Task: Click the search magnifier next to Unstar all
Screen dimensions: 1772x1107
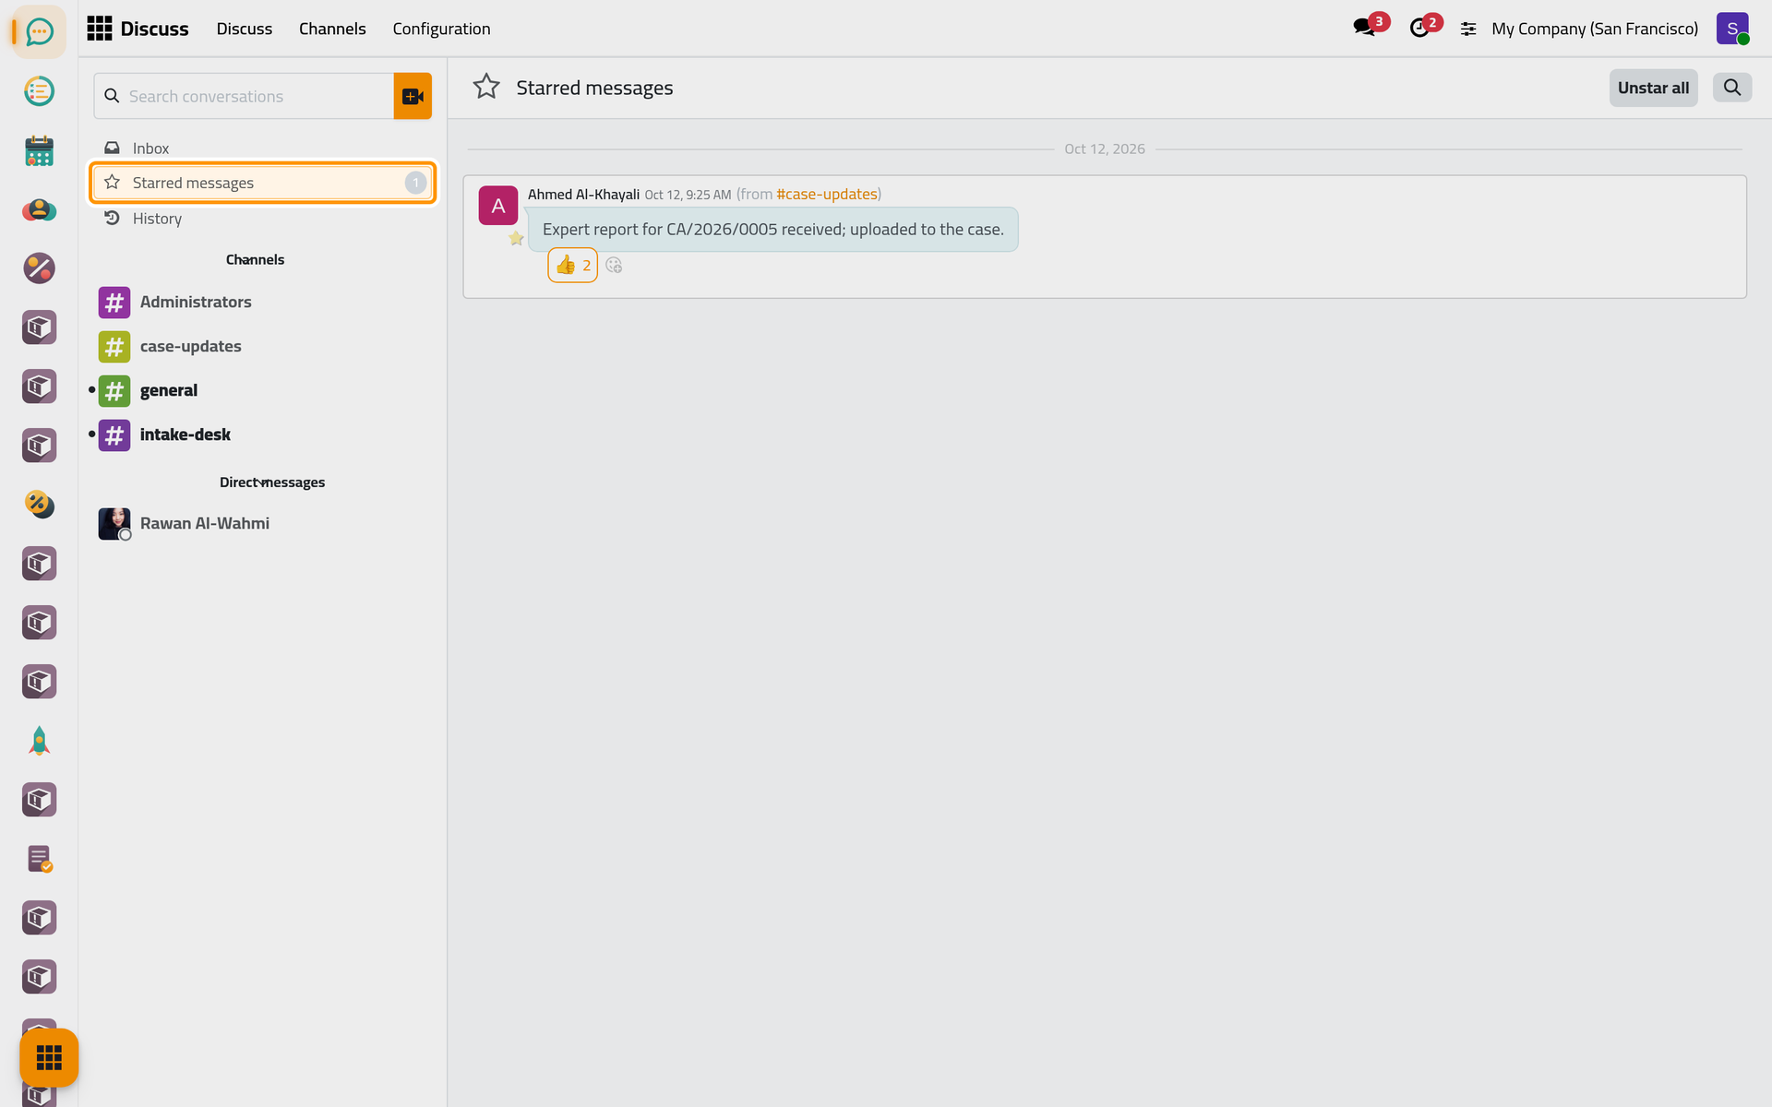Action: 1732,88
